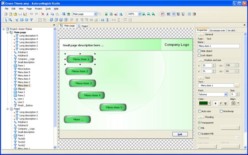Select the Gradient Fill radio button
This screenshot has width=248, height=155.
point(199,133)
